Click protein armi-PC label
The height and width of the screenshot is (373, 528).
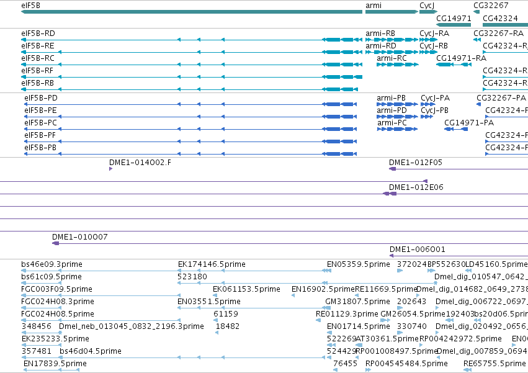[x=392, y=123]
